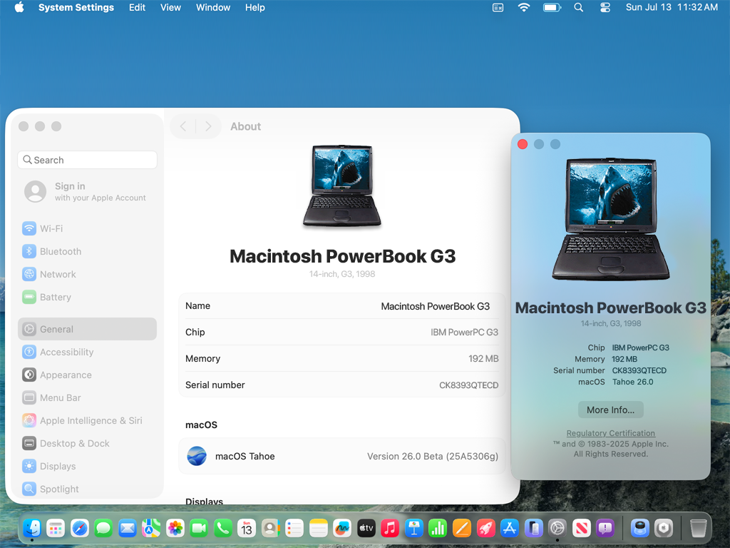Click Tahoe 26.0 in the About This Mac window
The width and height of the screenshot is (730, 548).
point(632,382)
